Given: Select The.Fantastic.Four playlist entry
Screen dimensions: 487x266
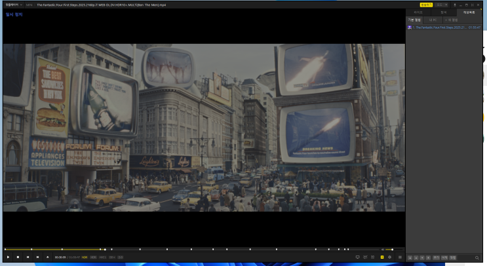Looking at the screenshot, I should (444, 28).
